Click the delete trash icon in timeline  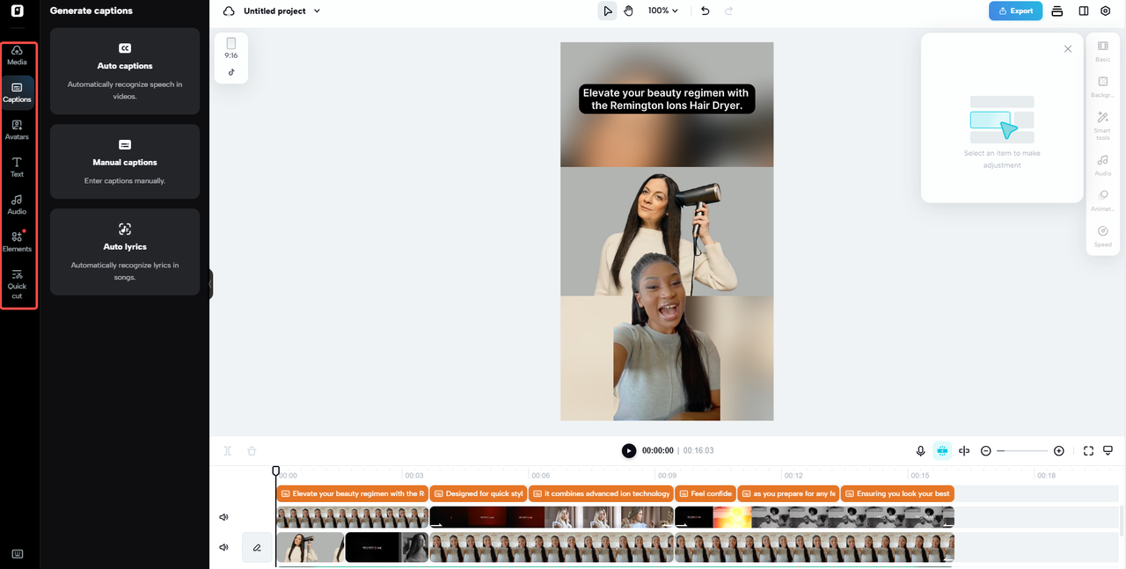(252, 450)
